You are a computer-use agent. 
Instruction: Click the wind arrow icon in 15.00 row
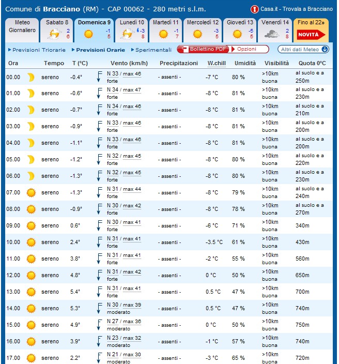[99, 325]
